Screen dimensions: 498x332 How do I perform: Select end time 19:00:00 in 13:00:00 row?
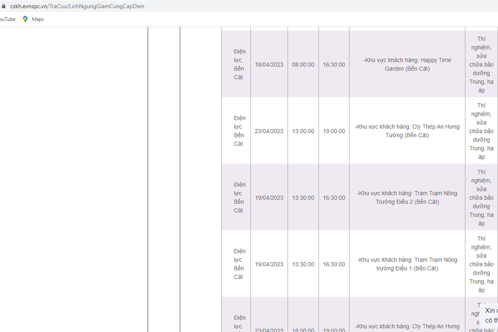(x=334, y=131)
